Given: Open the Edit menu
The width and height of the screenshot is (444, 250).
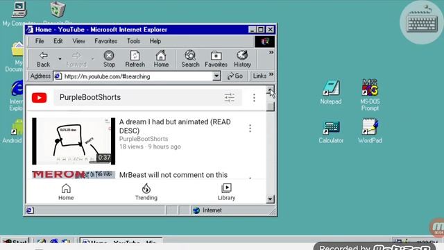Looking at the screenshot, I should tap(58, 41).
